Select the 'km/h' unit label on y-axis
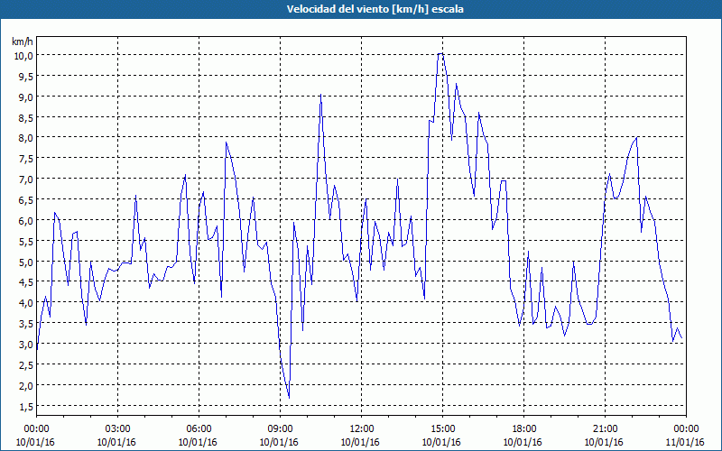Image resolution: width=722 pixels, height=451 pixels. point(23,41)
